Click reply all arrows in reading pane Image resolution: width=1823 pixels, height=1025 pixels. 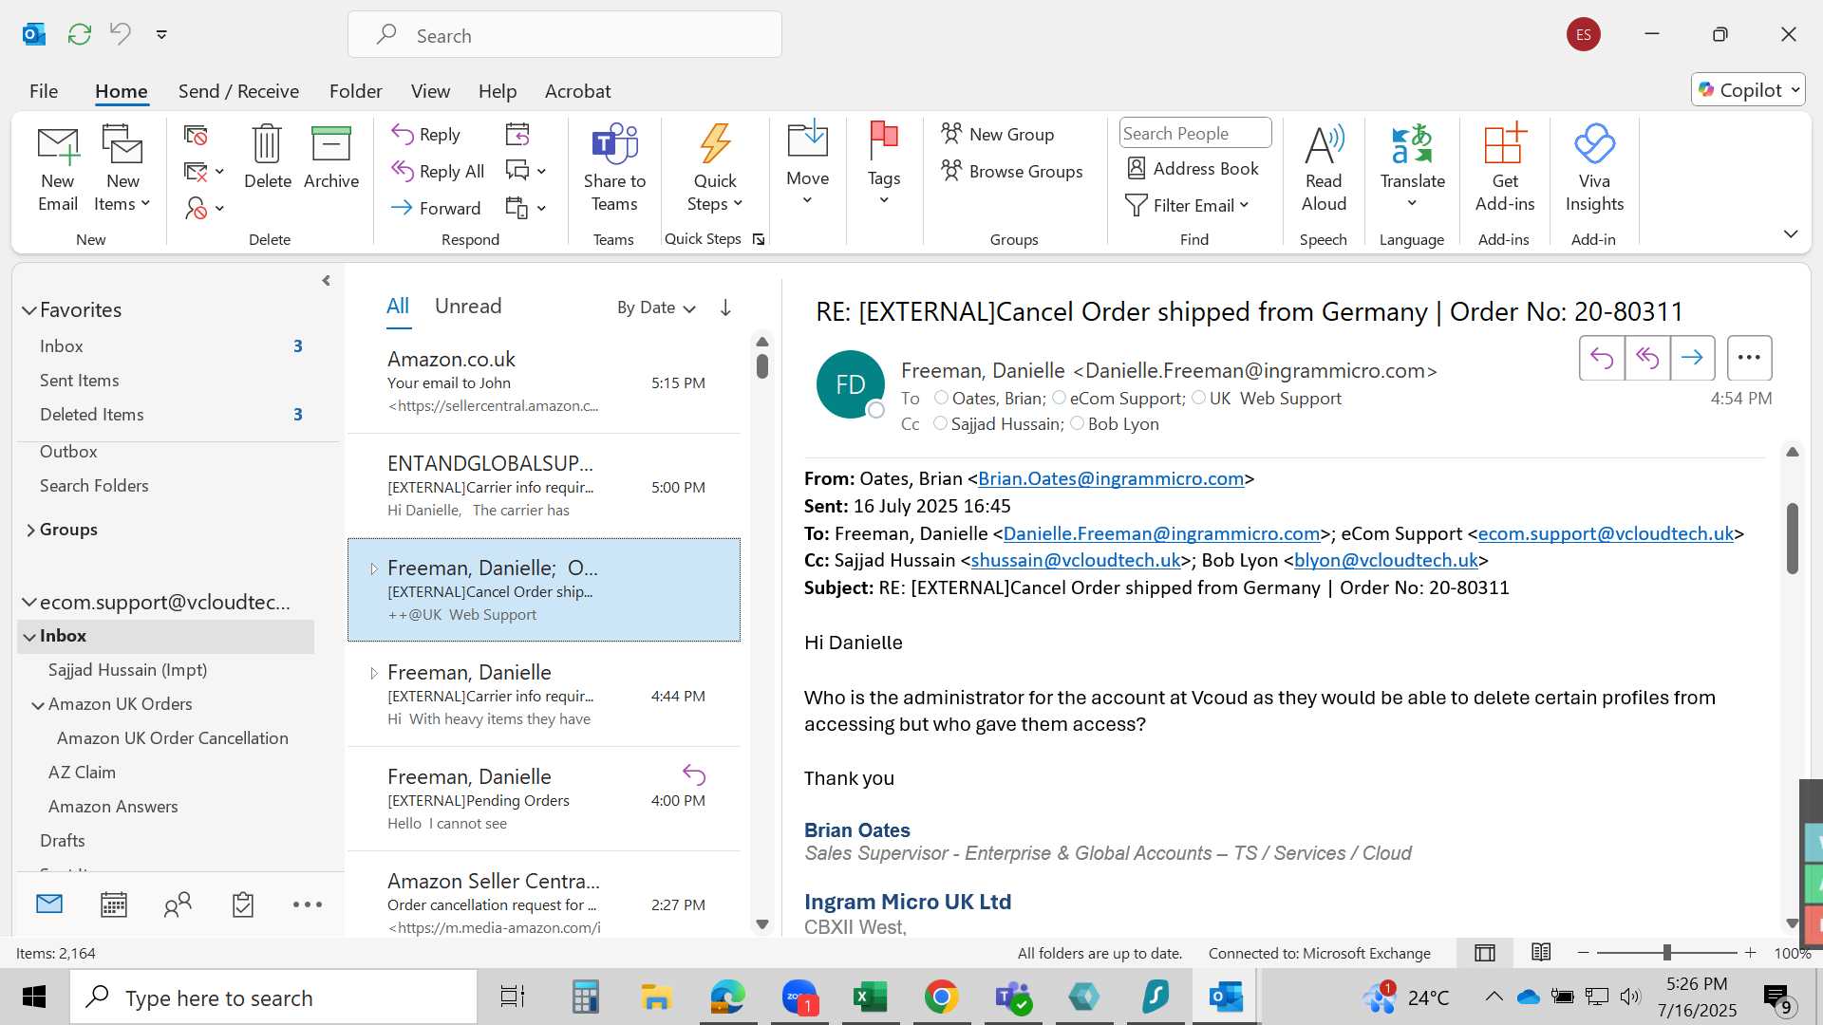point(1647,358)
